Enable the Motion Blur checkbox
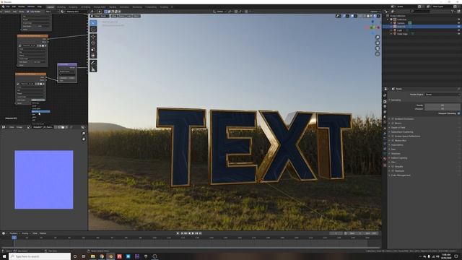The image size is (462, 260). [x=393, y=141]
